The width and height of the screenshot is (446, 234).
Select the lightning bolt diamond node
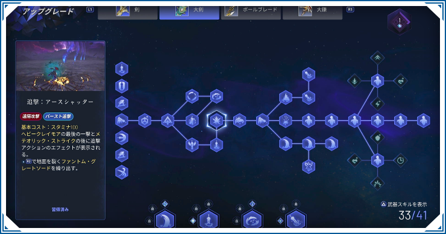pos(377,103)
